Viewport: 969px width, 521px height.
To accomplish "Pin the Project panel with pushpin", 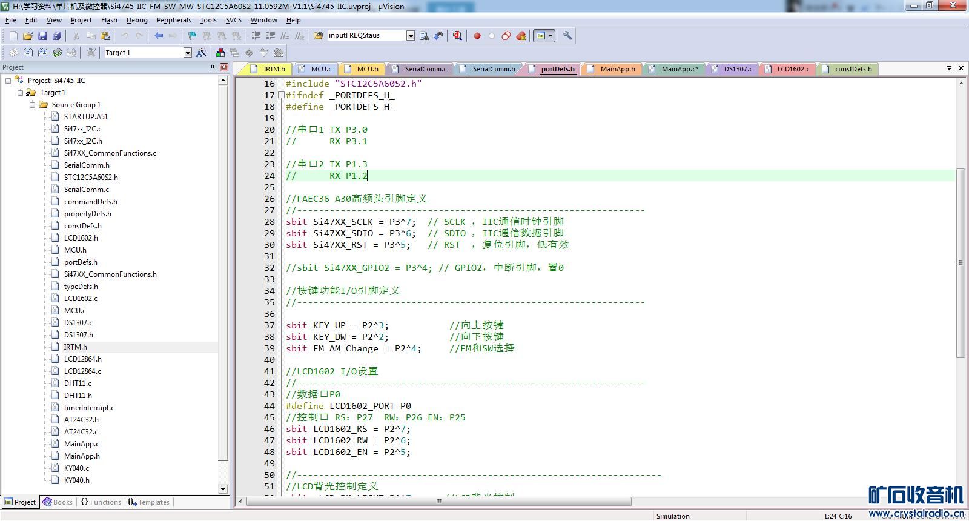I will (213, 67).
